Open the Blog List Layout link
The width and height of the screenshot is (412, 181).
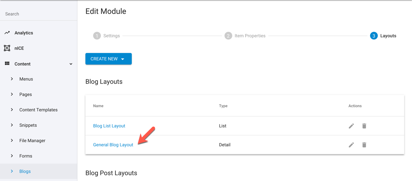pos(109,126)
